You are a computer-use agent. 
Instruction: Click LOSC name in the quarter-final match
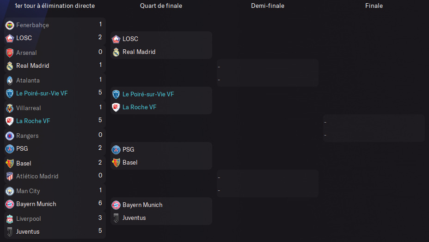coord(130,39)
